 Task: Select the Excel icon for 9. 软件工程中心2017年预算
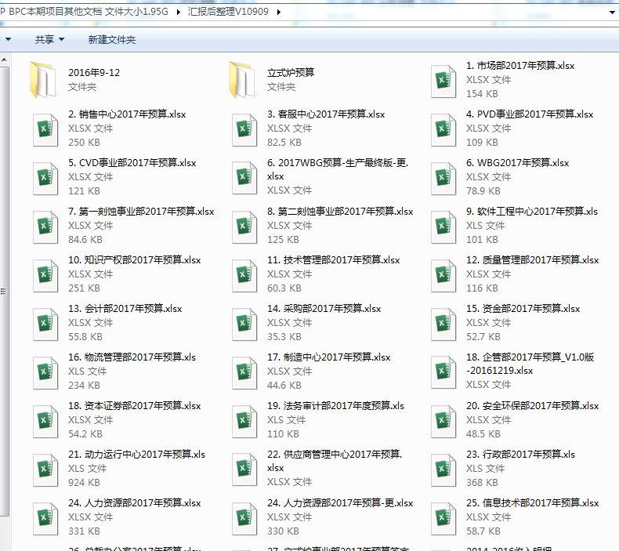point(443,227)
